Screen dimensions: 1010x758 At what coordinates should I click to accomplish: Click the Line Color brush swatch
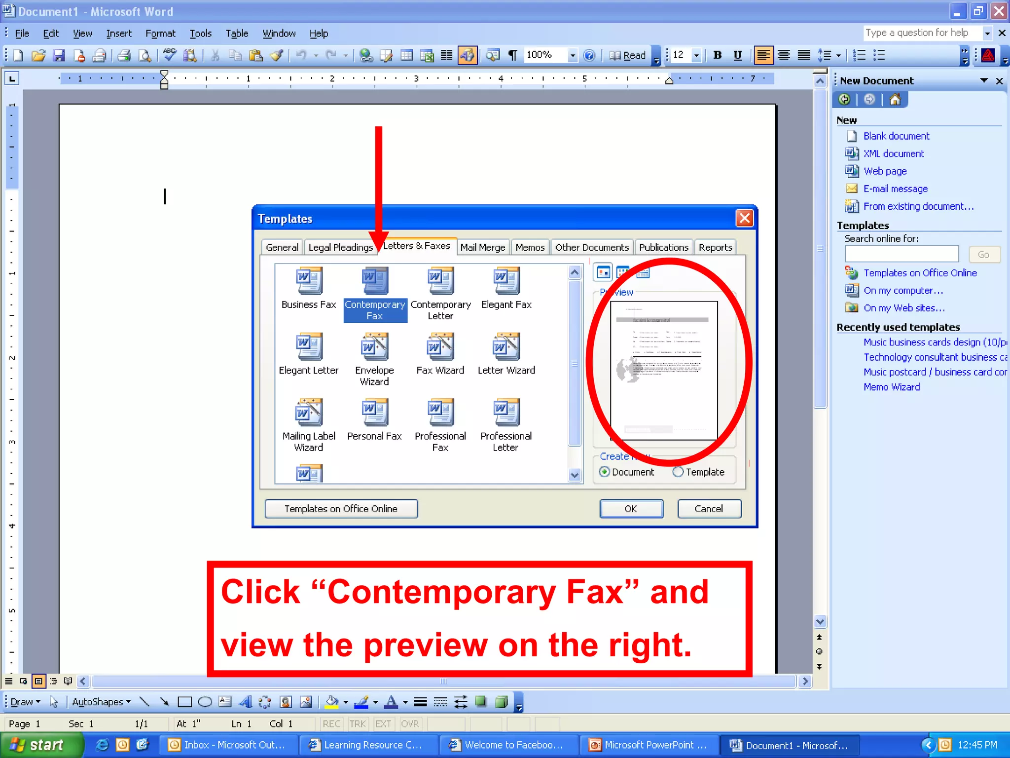(362, 702)
